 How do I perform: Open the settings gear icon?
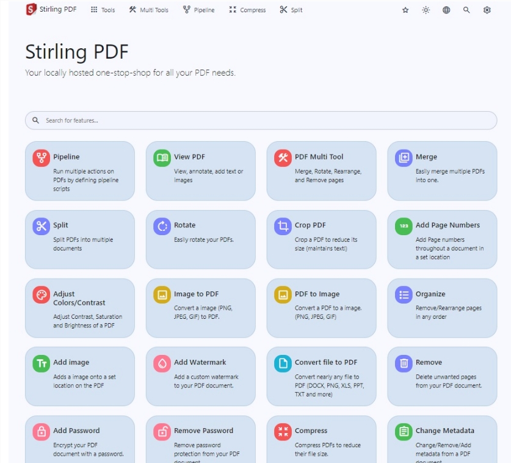click(487, 10)
